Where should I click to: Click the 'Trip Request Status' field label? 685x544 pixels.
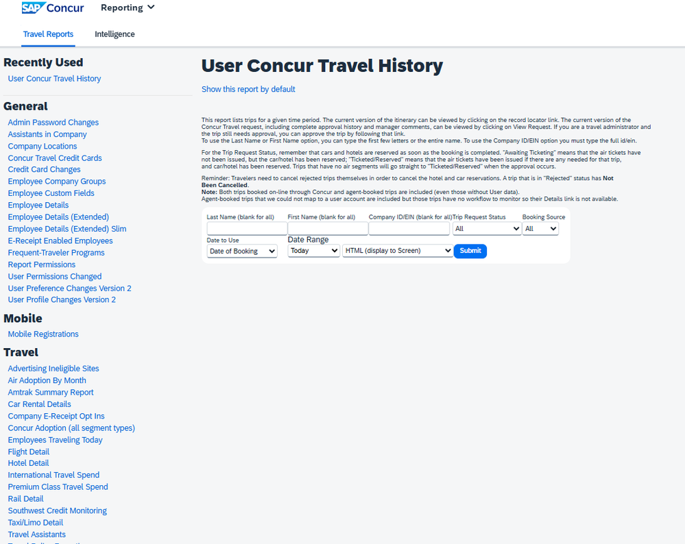coord(479,217)
